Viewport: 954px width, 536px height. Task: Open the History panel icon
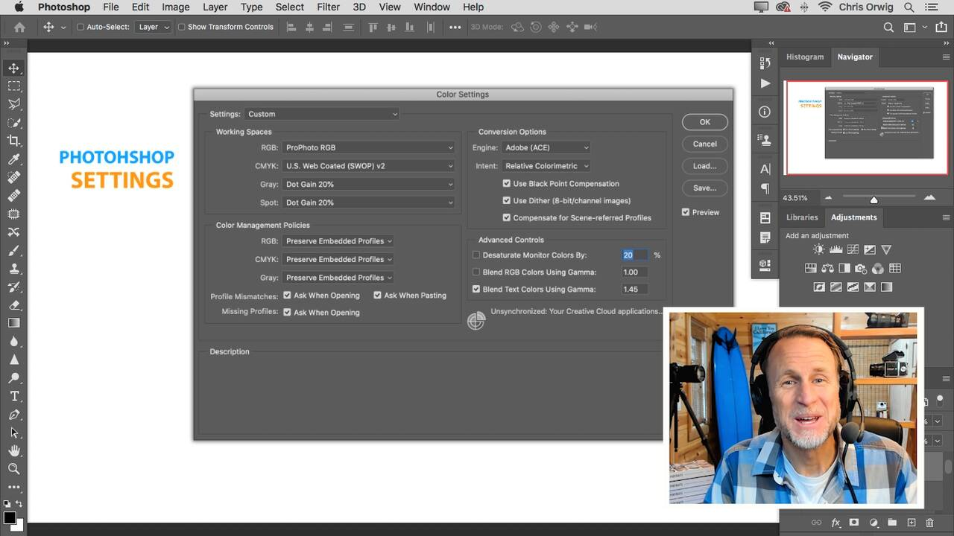pyautogui.click(x=765, y=63)
